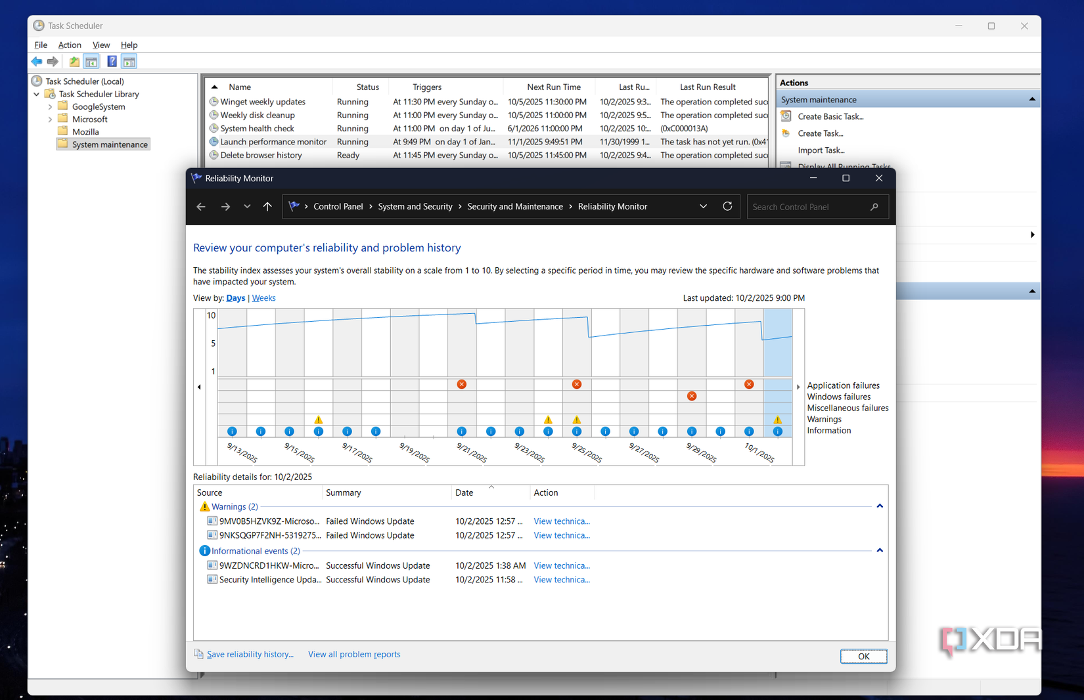This screenshot has width=1084, height=700.
Task: Click the search magnifier in Control Panel search
Action: point(874,207)
